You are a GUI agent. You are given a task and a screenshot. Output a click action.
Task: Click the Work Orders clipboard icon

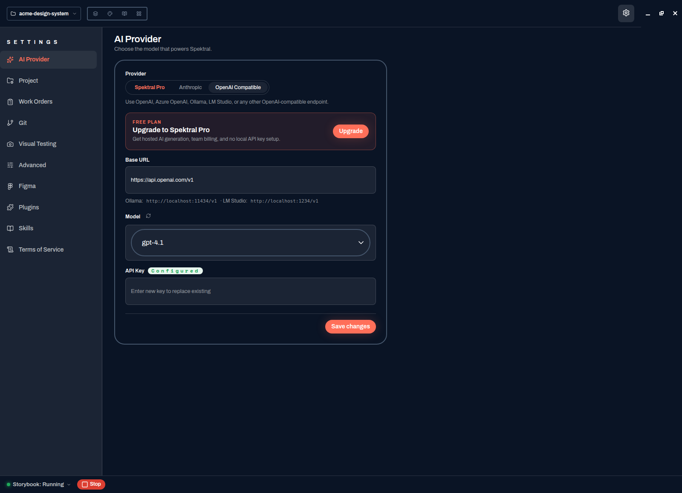(10, 102)
